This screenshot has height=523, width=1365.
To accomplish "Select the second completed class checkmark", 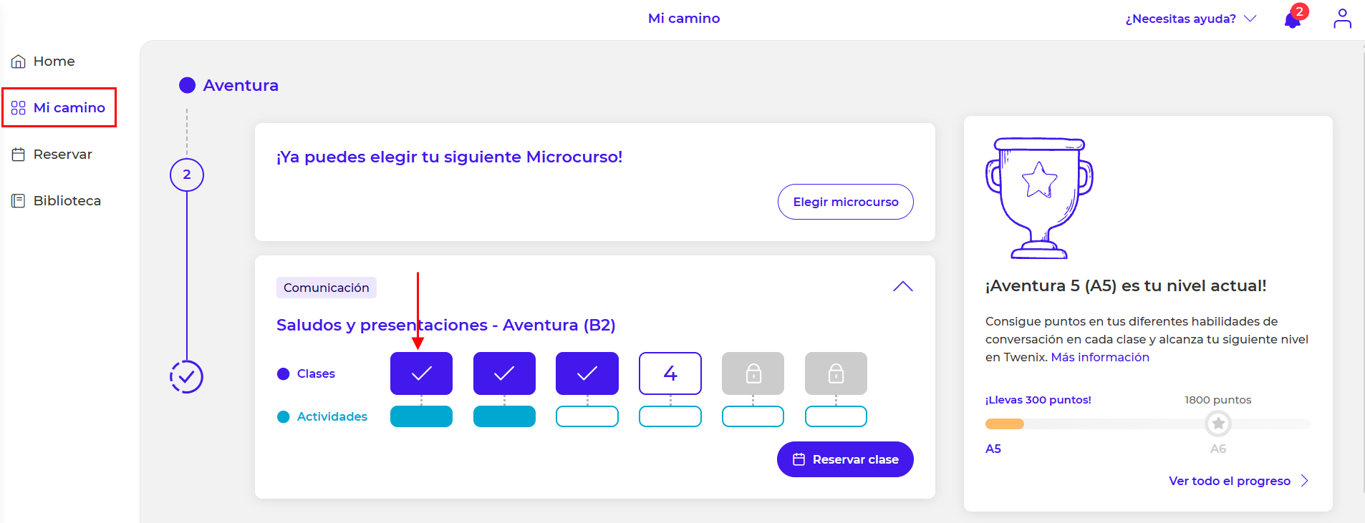I will [x=504, y=373].
